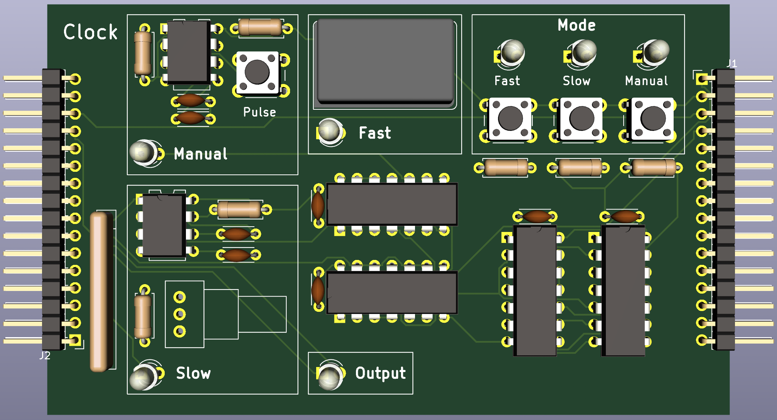Click the "Mode" silkscreen heading
Screen dimensions: 777x420
click(577, 25)
